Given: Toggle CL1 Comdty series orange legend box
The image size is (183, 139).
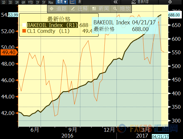Looking at the screenshot, I should coord(24,31).
